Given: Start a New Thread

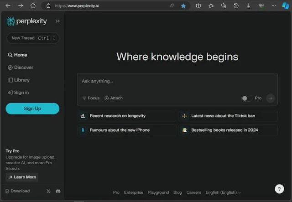Looking at the screenshot, I should (x=33, y=38).
